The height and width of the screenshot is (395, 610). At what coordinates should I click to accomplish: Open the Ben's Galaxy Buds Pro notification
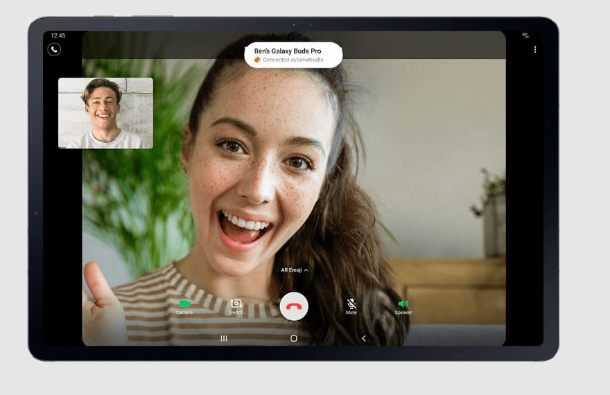click(293, 55)
